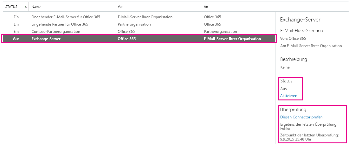349x144 pixels.
Task: Click Office 365 An cell of Eingehende Partner row
Action: [212, 24]
